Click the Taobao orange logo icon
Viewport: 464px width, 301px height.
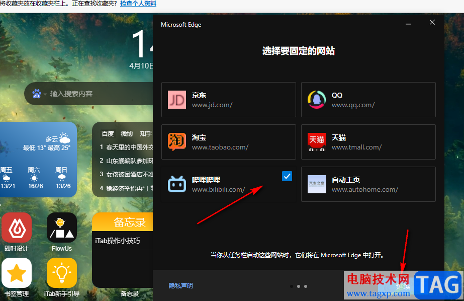click(x=176, y=142)
